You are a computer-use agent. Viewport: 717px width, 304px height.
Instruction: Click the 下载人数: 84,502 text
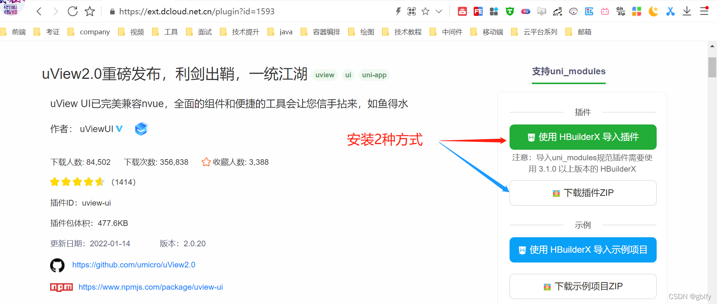(x=80, y=162)
